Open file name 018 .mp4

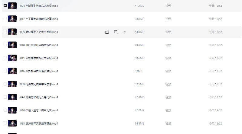39,45
